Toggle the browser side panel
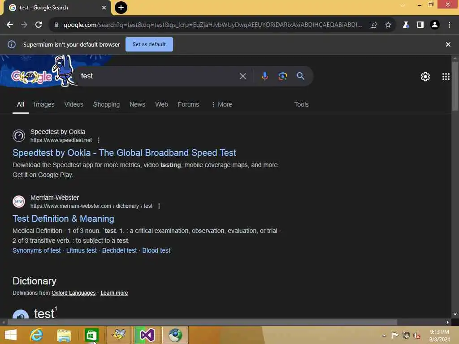 (420, 25)
